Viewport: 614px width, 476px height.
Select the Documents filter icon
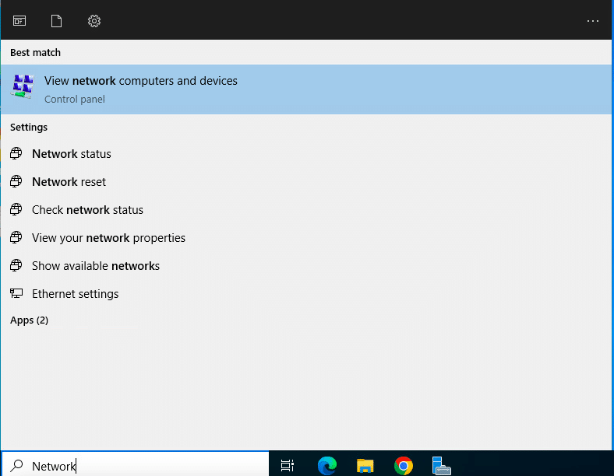point(56,21)
